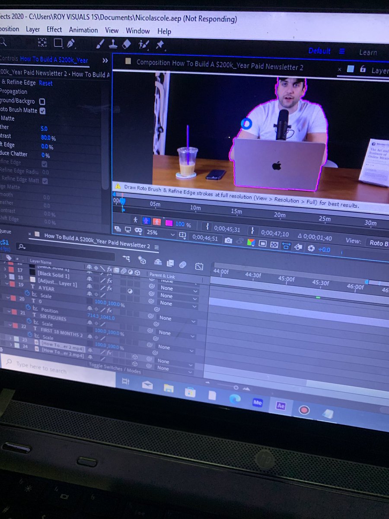Click the set out-point bracket icon

pos(252,230)
